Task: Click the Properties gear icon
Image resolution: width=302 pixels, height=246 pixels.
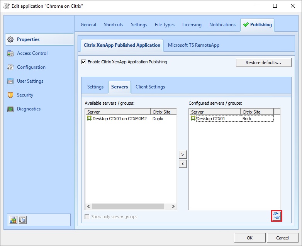Action: point(10,39)
